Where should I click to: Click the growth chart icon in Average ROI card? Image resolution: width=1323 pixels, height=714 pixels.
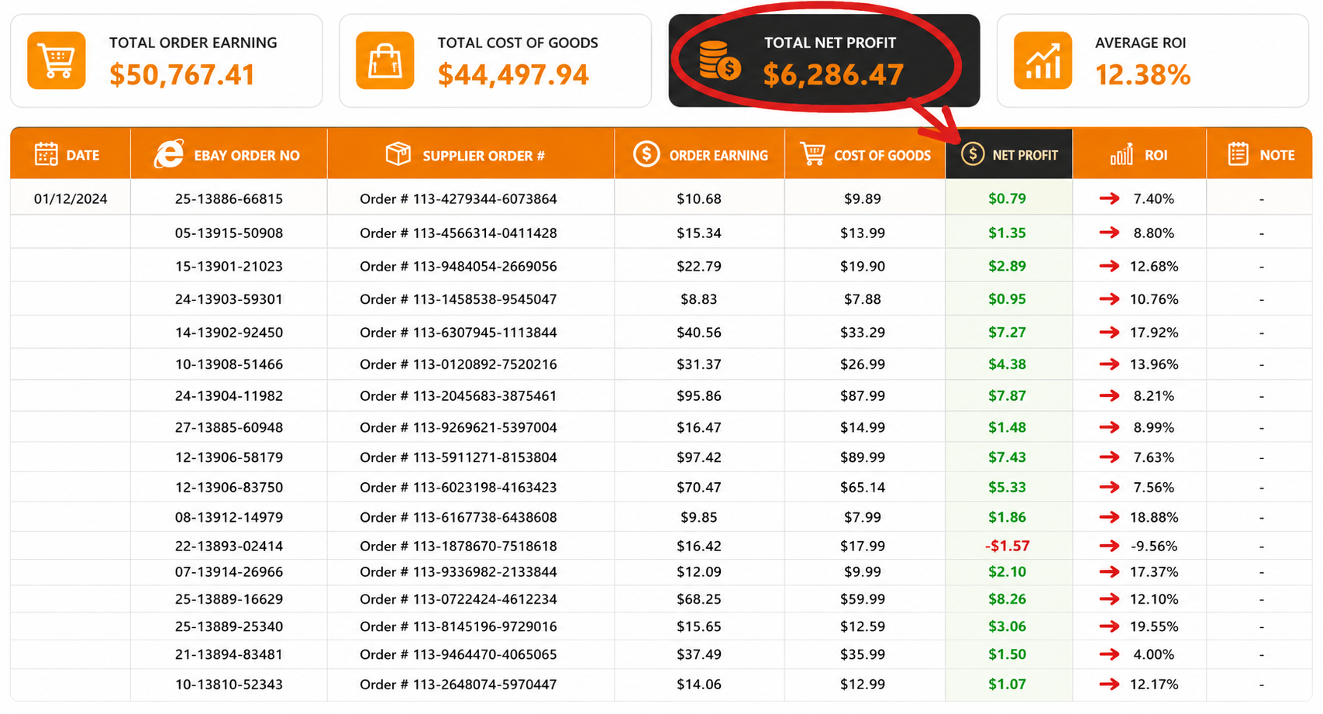1043,60
